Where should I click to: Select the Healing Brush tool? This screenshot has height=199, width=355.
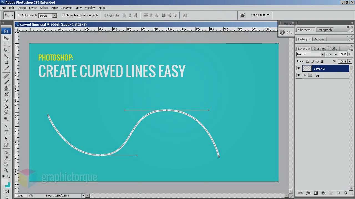pos(6,76)
